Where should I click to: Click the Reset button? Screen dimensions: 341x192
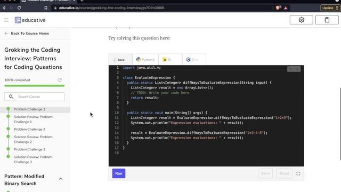click(x=284, y=173)
